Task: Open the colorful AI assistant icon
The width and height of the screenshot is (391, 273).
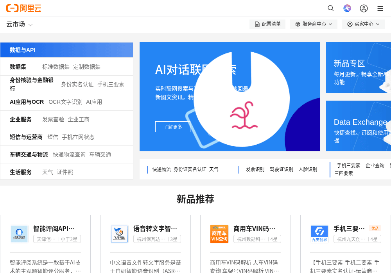Action: coord(347,8)
